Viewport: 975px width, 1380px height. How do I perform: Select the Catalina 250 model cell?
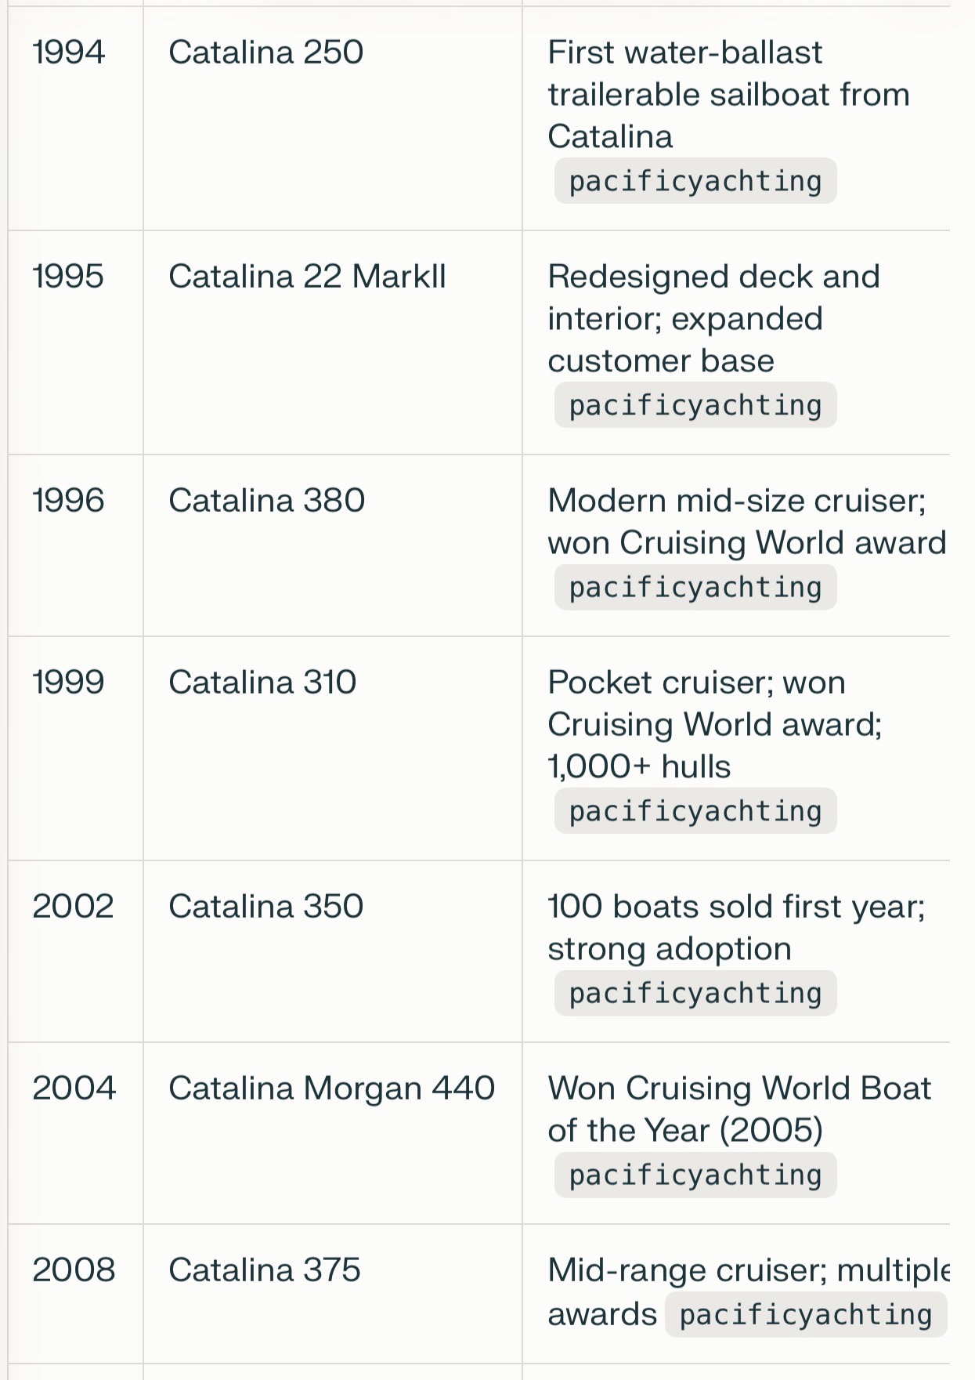pyautogui.click(x=265, y=53)
